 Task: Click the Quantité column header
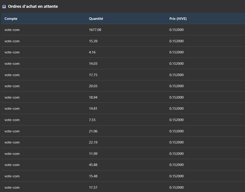(x=96, y=19)
